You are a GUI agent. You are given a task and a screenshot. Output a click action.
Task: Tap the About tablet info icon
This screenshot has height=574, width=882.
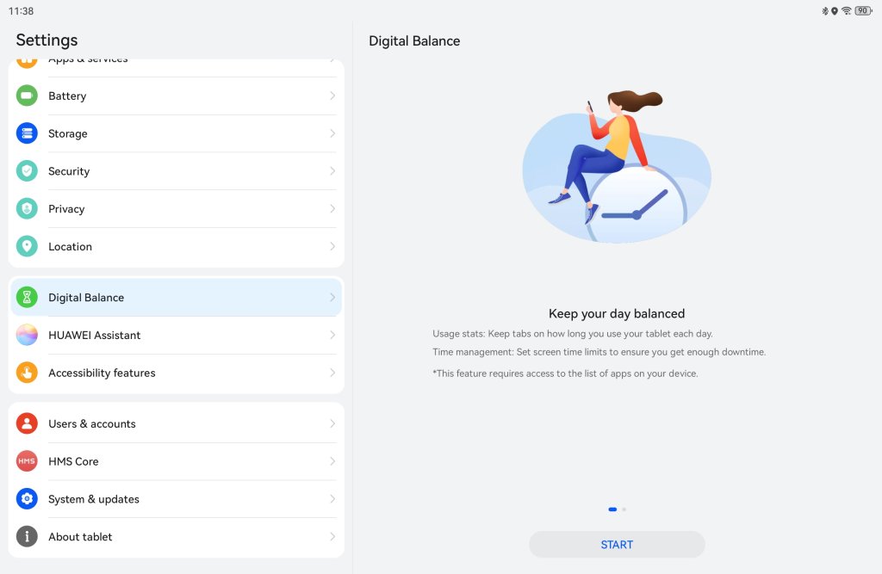point(27,536)
